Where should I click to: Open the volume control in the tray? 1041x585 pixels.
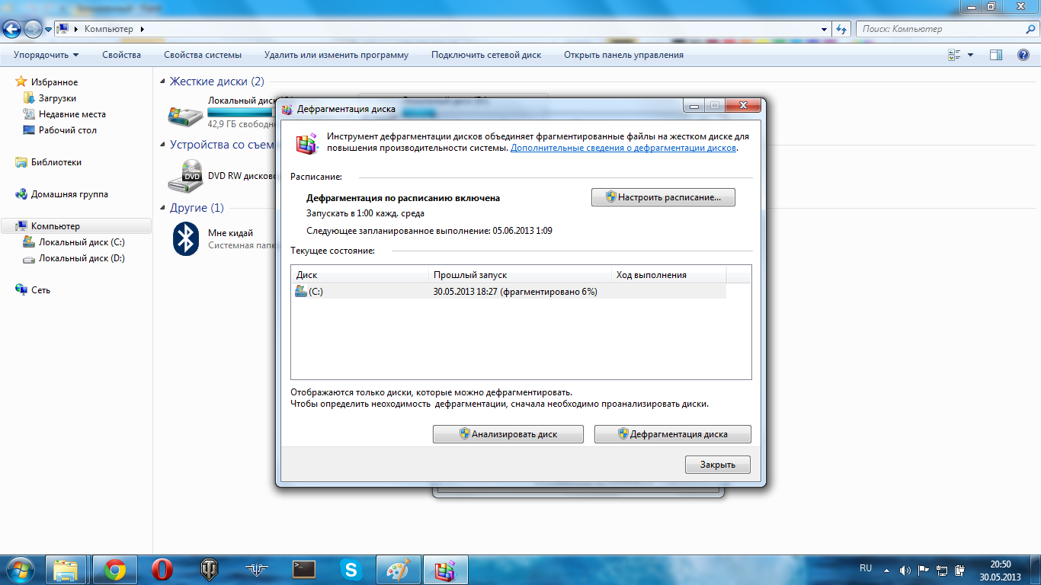pyautogui.click(x=905, y=570)
